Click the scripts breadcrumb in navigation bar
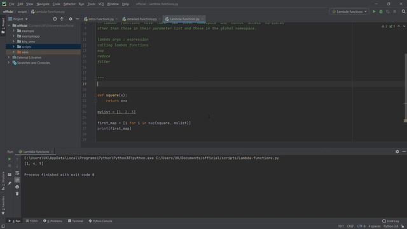Screen dimensions: 407x229 (x=22, y=11)
